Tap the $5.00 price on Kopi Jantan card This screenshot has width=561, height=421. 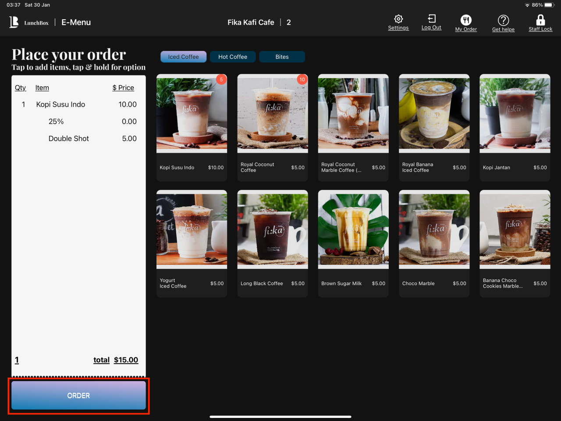(x=540, y=168)
